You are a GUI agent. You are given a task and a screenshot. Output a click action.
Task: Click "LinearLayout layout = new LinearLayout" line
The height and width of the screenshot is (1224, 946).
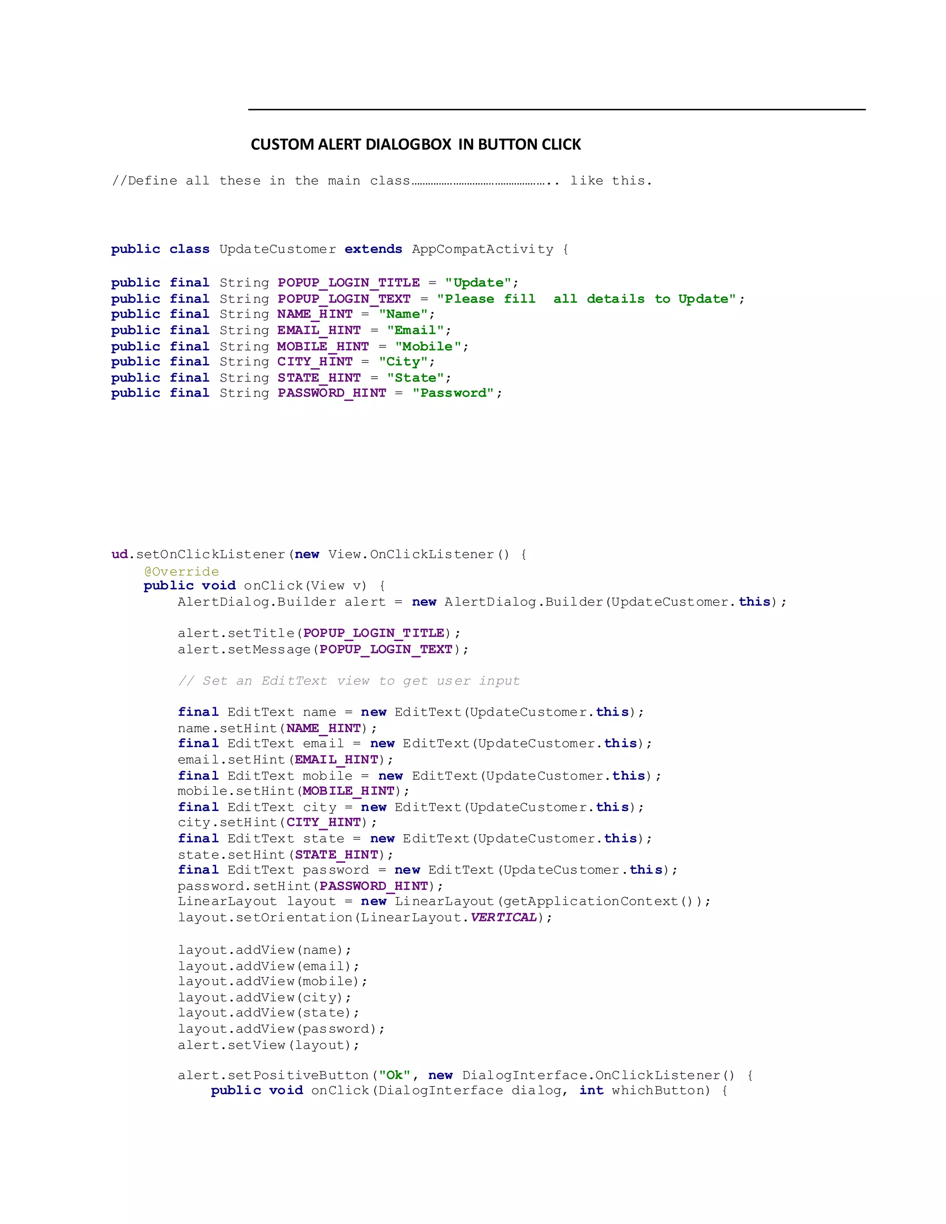point(444,901)
